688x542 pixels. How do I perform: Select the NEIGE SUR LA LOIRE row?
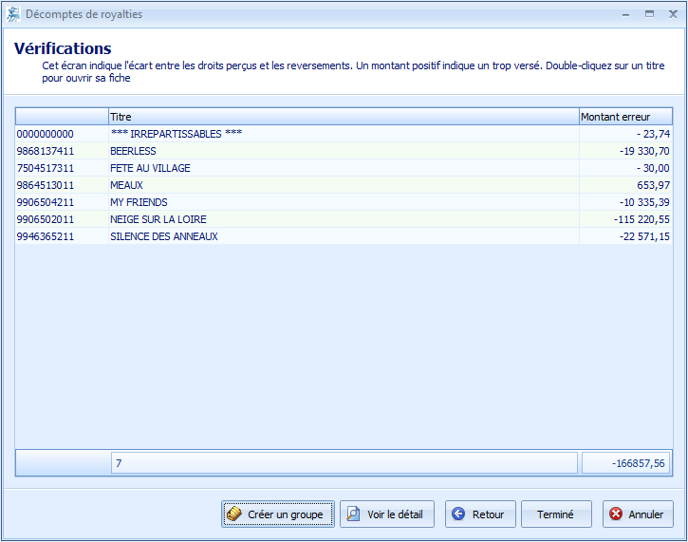(158, 219)
